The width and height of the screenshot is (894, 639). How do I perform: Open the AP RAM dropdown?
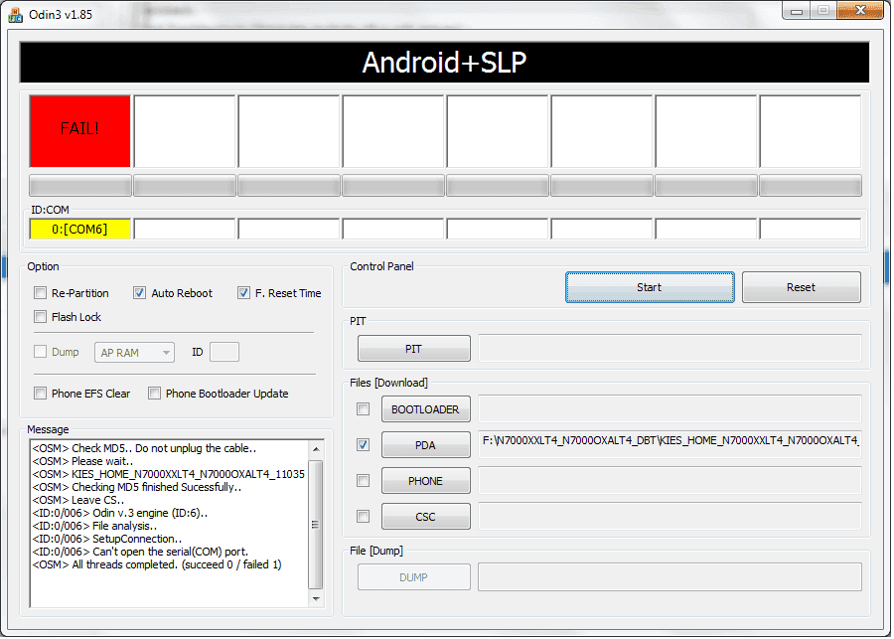point(134,353)
